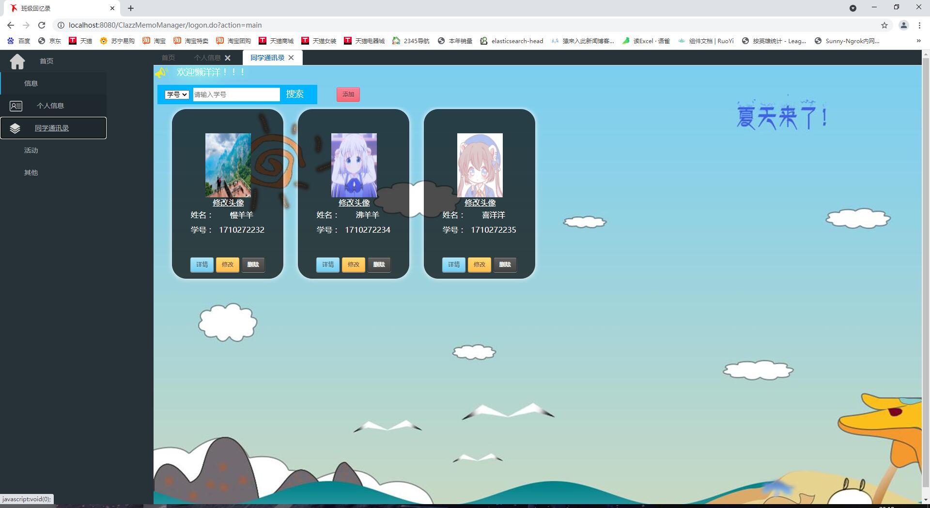The image size is (930, 508).
Task: Go back to previous browser page
Action: pyautogui.click(x=11, y=25)
